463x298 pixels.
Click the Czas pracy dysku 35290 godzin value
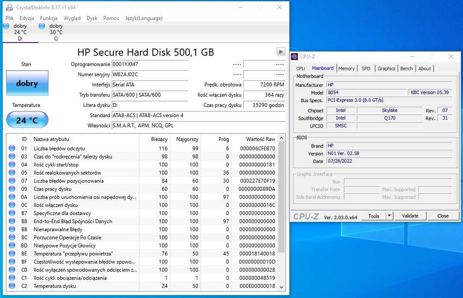[264, 105]
